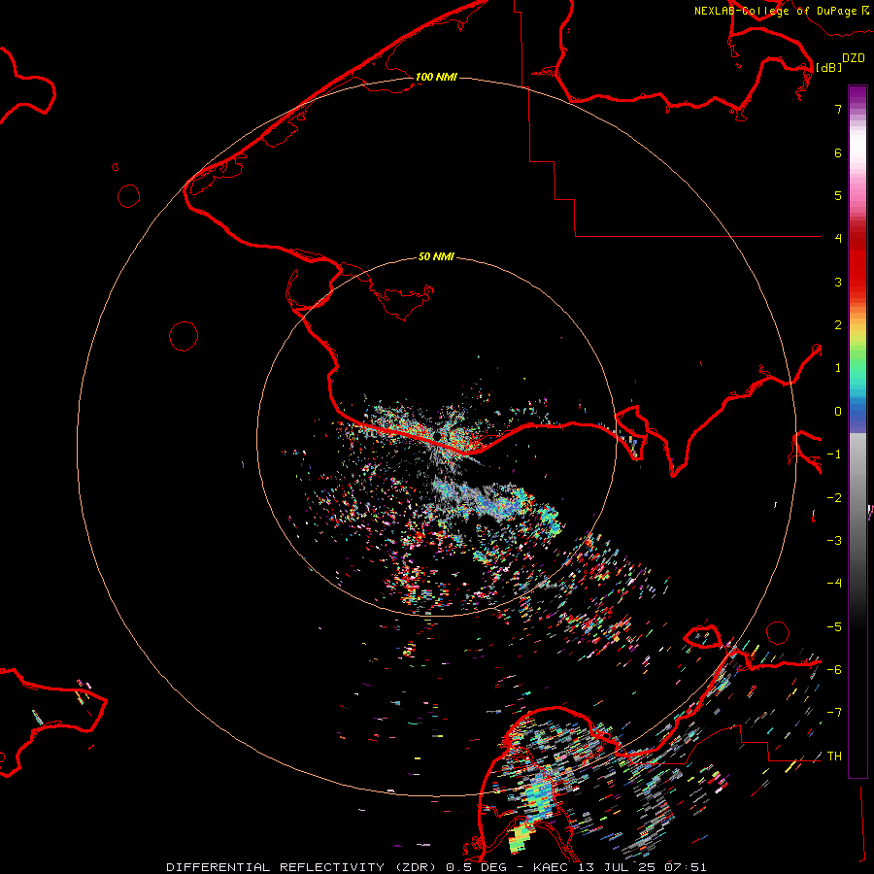Screen dimensions: 874x874
Task: Select the -5 tick label on the color scale
Action: click(x=834, y=626)
